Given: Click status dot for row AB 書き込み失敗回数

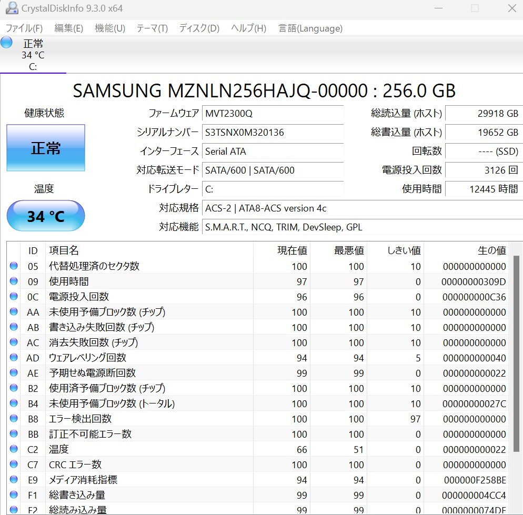Looking at the screenshot, I should (14, 327).
